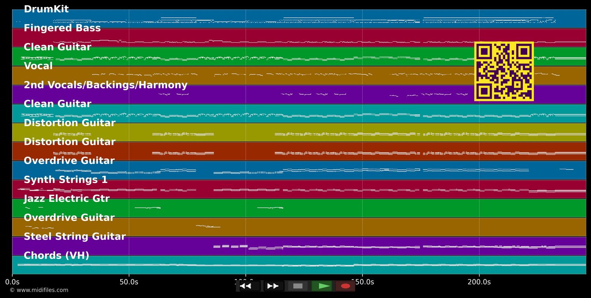Image resolution: width=591 pixels, height=298 pixels.
Task: Click the 0.0s mark on the time axis
Action: tap(12, 282)
